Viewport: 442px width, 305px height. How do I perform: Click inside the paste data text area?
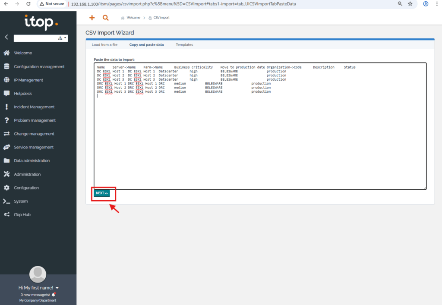(x=259, y=138)
